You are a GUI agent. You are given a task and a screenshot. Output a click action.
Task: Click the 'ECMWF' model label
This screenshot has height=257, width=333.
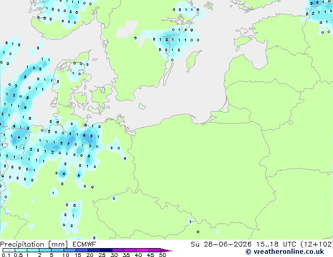[85, 244]
